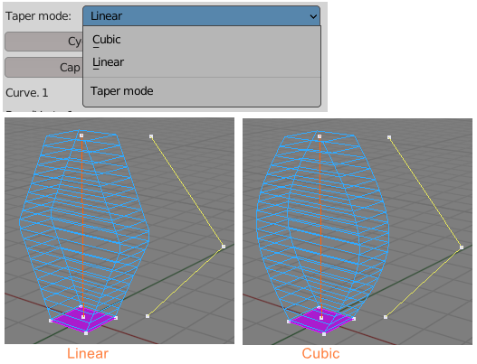Image resolution: width=477 pixels, height=364 pixels.
Task: Toggle the Cap button
Action: tap(43, 68)
